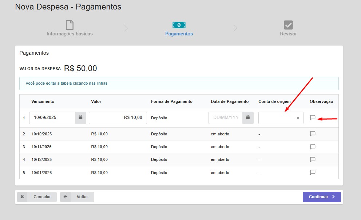Go to the Informações básicas step
Screen dimensions: 361x220
[70, 34]
